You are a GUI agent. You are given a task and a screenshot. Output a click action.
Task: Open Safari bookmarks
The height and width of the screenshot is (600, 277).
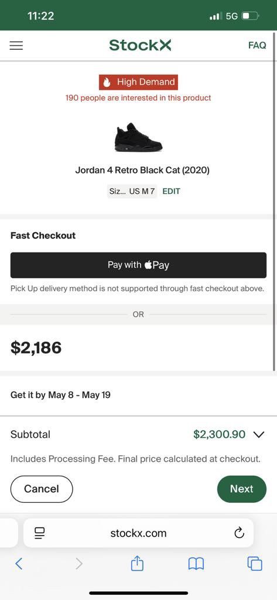[x=196, y=564]
